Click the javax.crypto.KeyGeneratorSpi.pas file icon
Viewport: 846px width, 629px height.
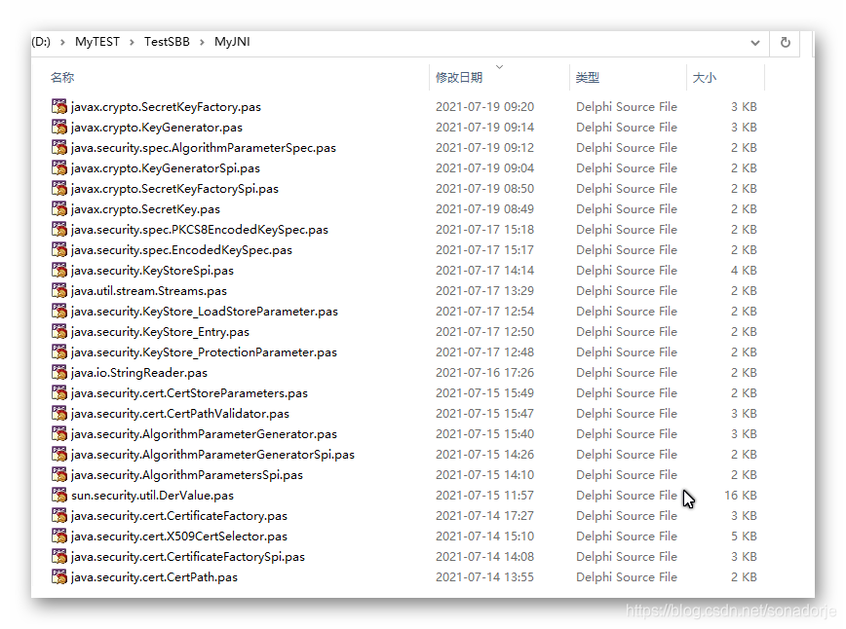pos(58,167)
